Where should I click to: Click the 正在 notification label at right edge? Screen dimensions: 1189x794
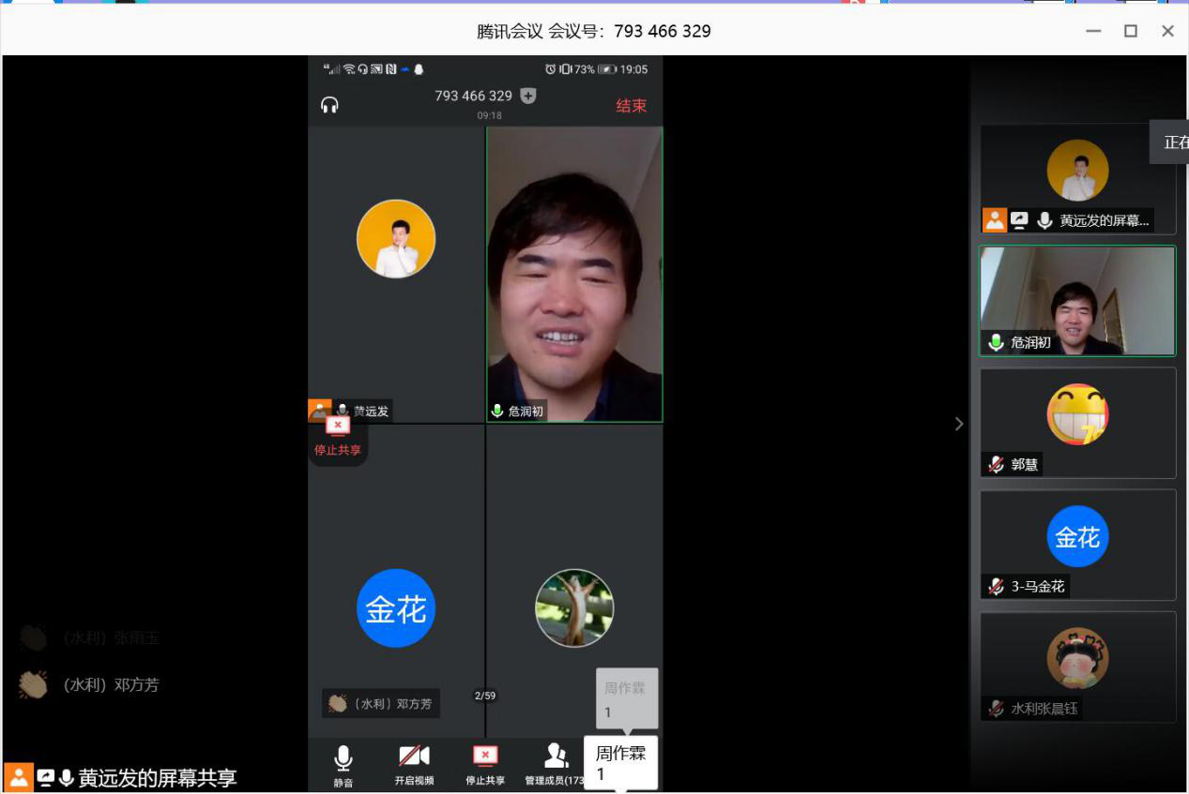tap(1174, 142)
